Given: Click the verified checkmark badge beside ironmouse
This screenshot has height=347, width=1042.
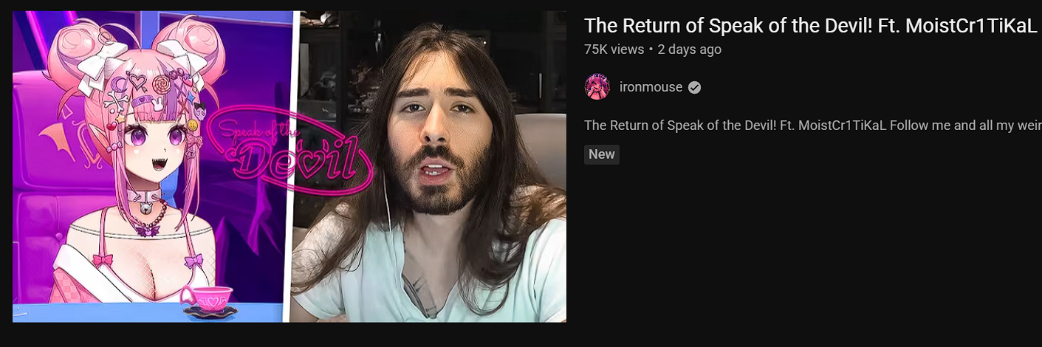Looking at the screenshot, I should 694,87.
